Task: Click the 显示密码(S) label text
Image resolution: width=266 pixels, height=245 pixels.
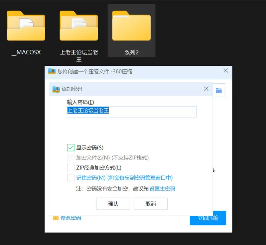Action: 90,148
